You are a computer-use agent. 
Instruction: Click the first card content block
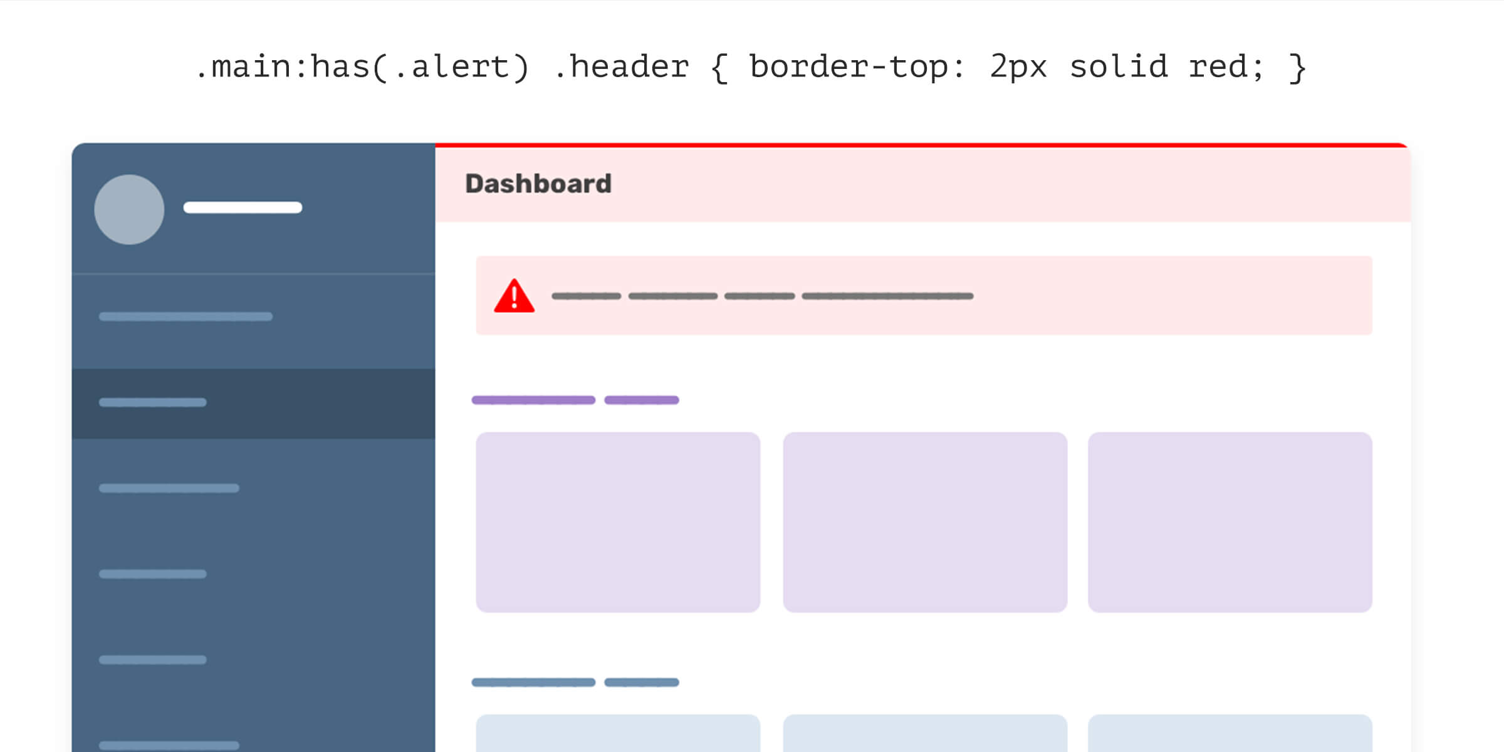(619, 519)
